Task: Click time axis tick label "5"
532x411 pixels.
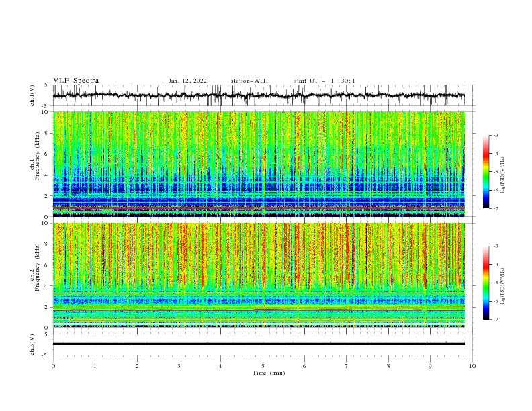Action: click(263, 366)
